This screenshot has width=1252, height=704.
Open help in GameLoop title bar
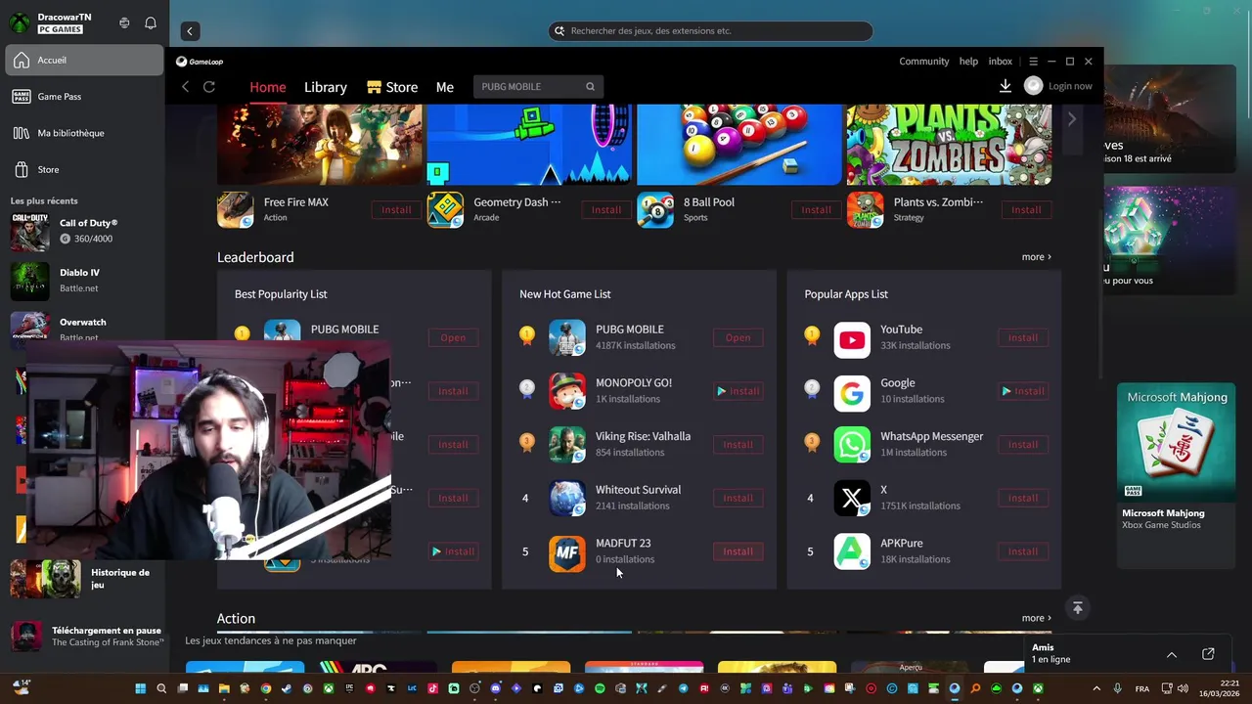click(x=968, y=62)
